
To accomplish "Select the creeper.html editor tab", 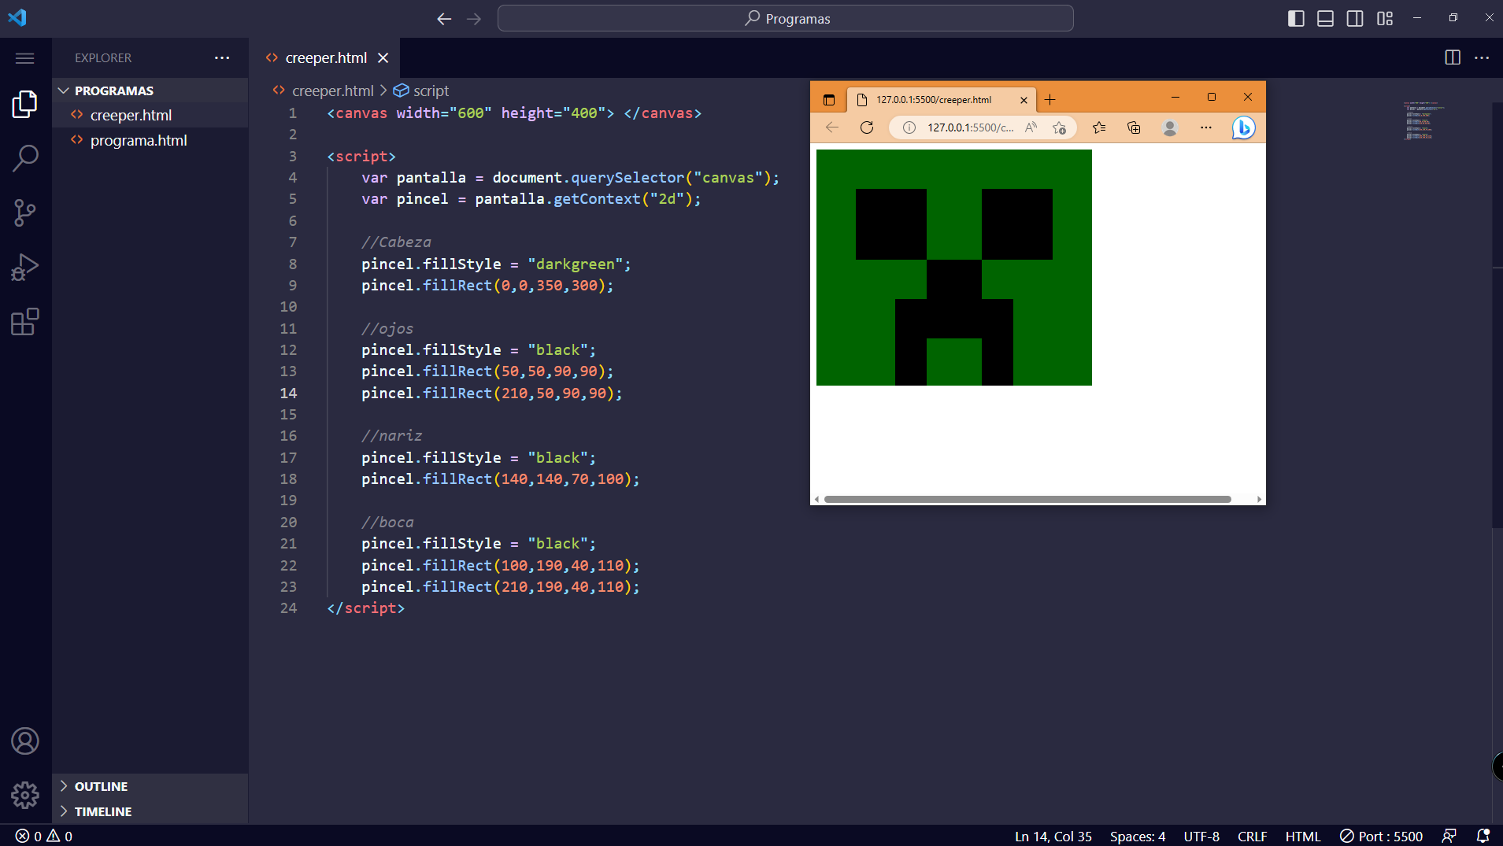I will tap(324, 58).
